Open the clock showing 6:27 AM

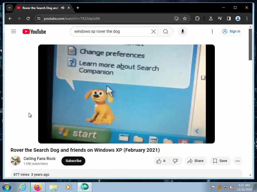point(244,187)
